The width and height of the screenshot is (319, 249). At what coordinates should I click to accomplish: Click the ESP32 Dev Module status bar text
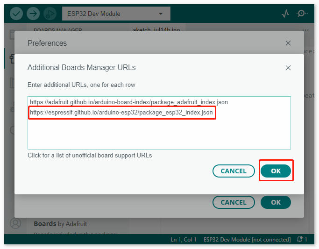coord(247,240)
